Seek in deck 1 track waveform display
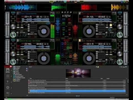 click(35, 20)
